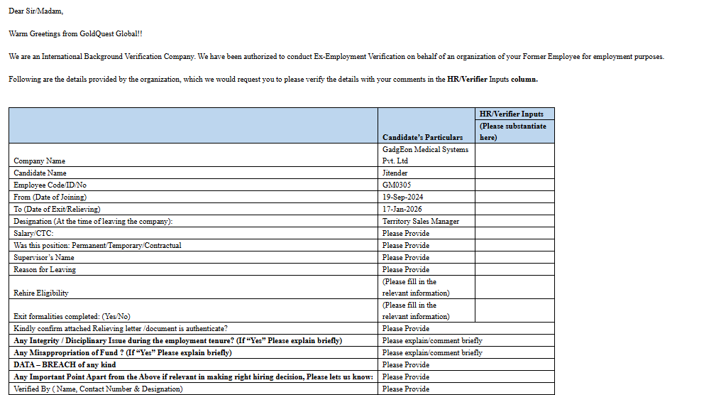
Task: Click HR/Verifier input cell for Date of Joining
Action: (x=514, y=197)
